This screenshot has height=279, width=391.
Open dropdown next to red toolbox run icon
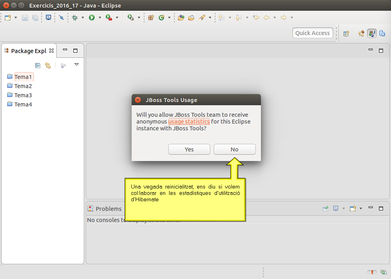click(117, 18)
